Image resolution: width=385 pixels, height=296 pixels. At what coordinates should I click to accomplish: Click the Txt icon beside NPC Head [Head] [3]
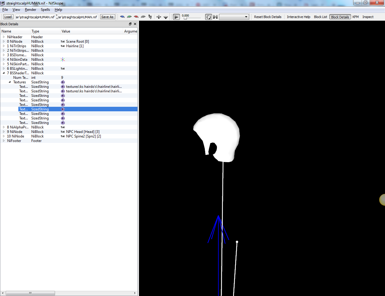click(x=63, y=132)
